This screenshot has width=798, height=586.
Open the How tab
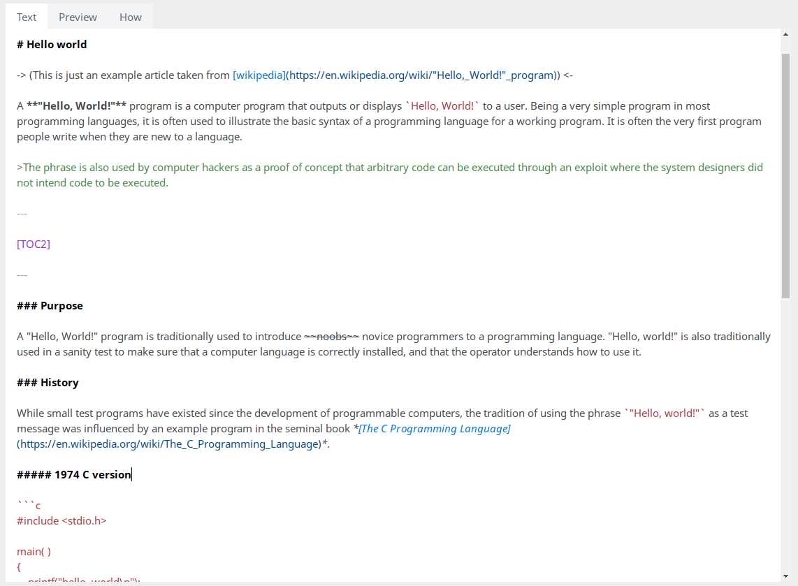pyautogui.click(x=130, y=17)
